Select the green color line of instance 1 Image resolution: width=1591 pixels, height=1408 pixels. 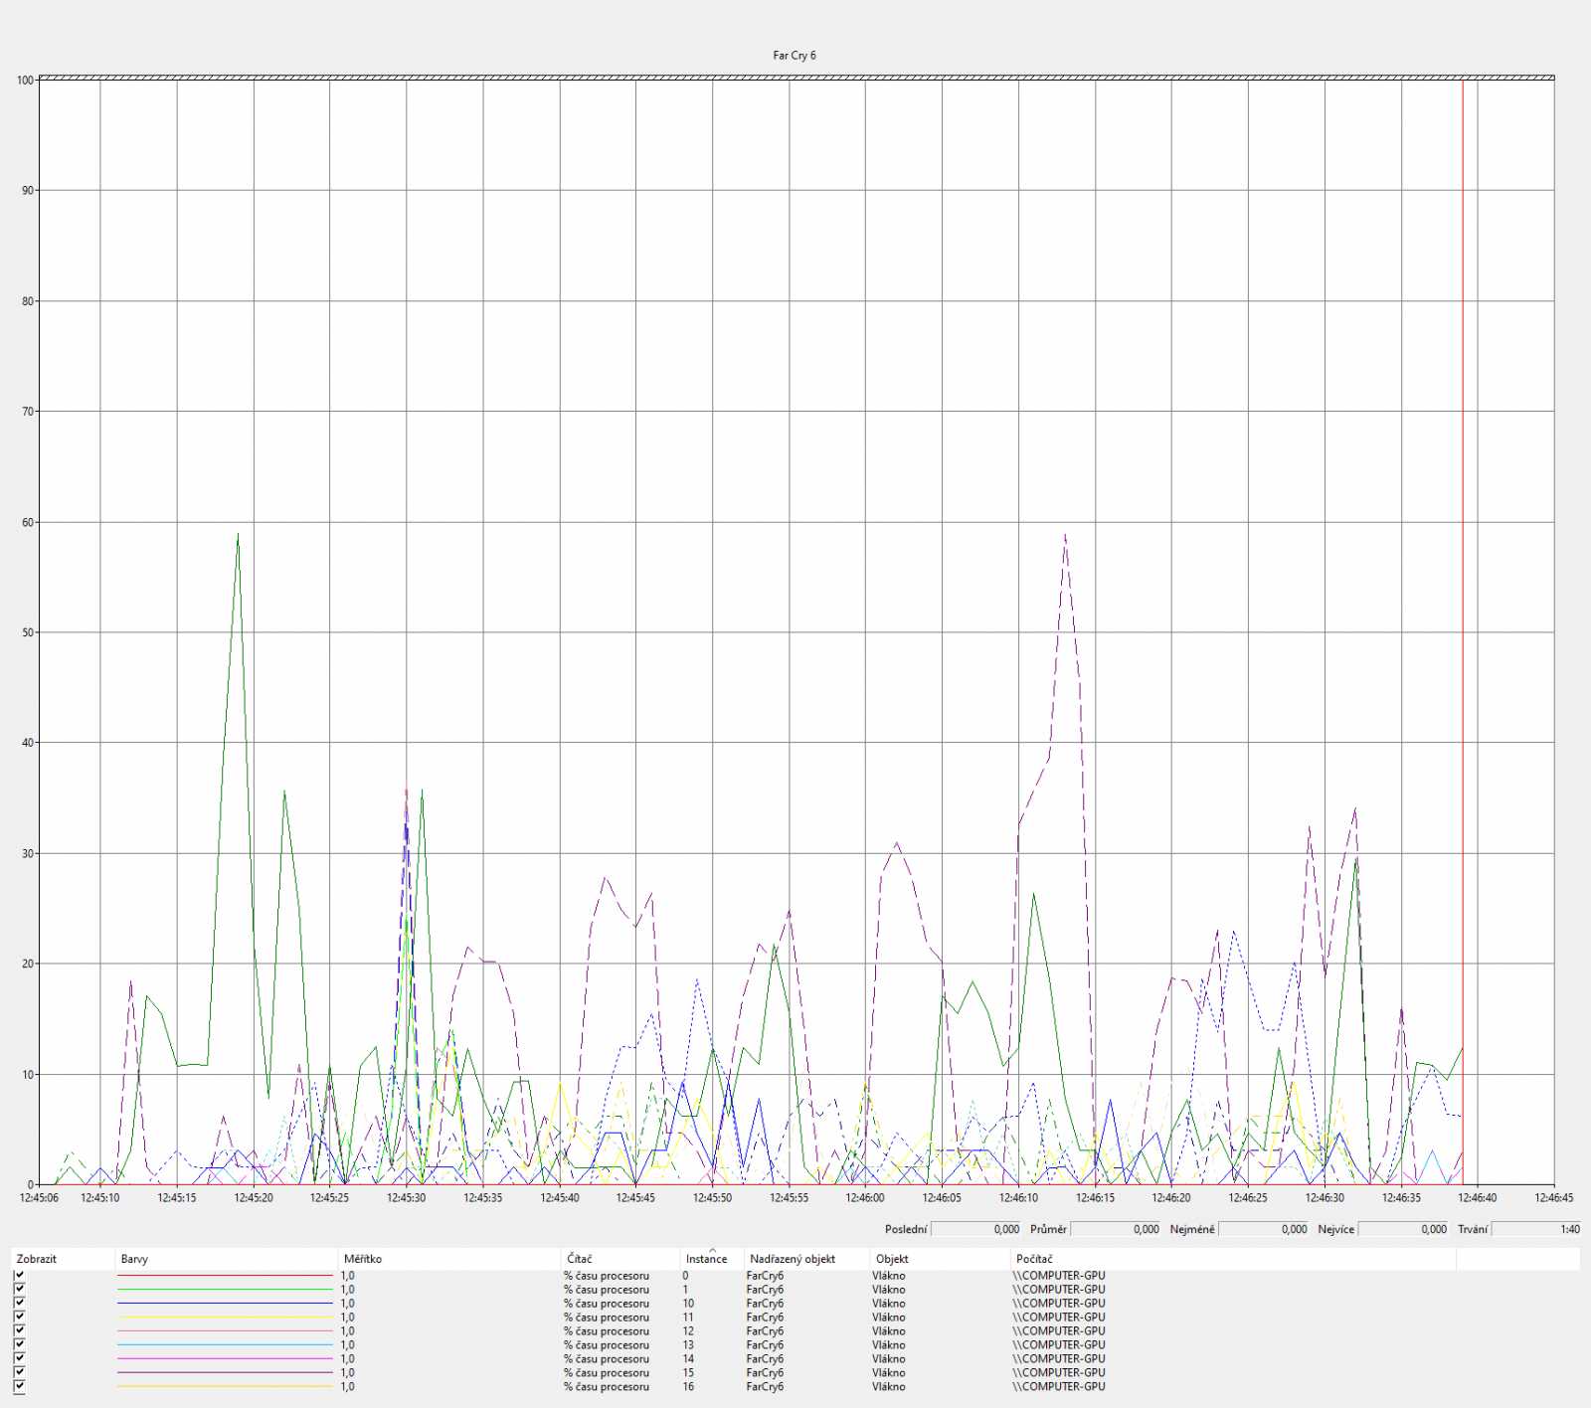pos(226,1290)
